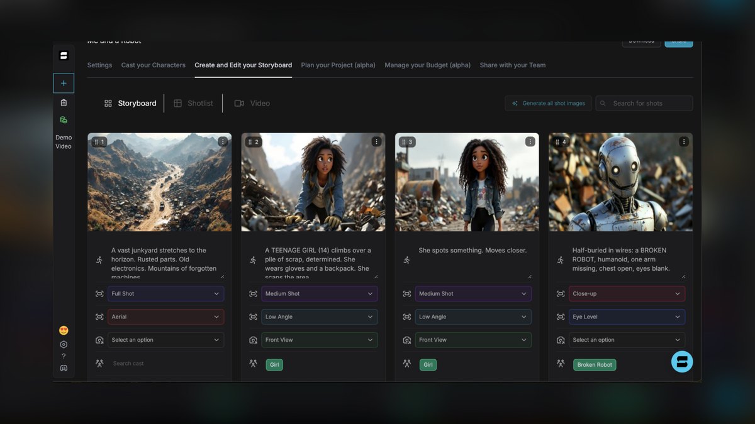Select Create and Edit your Storyboard tab

tap(243, 65)
